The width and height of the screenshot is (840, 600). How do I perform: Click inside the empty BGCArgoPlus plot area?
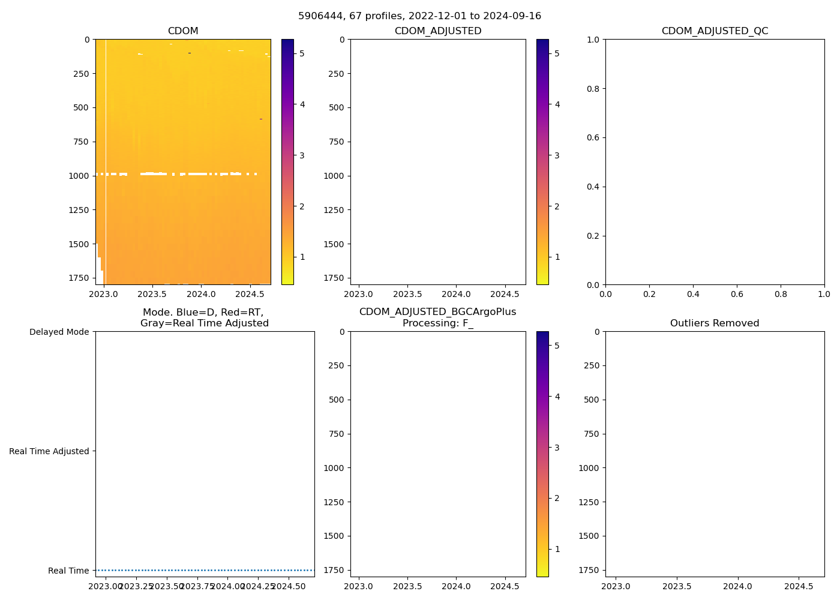[438, 454]
